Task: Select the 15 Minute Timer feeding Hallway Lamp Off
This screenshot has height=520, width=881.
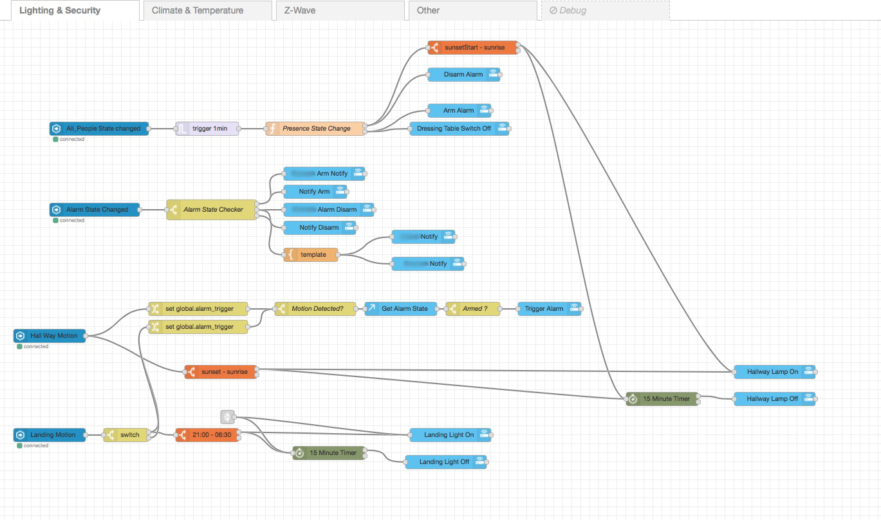Action: tap(661, 399)
